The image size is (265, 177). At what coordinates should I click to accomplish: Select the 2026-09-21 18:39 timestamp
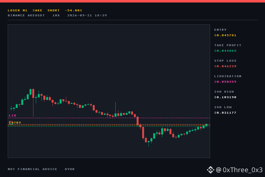(87, 15)
